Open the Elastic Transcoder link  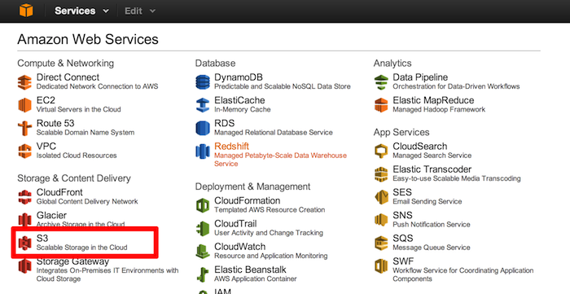(432, 169)
